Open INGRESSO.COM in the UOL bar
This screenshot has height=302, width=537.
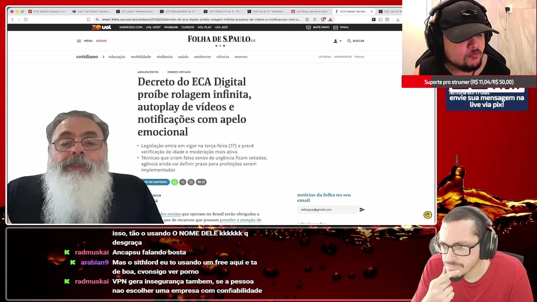coord(131,27)
